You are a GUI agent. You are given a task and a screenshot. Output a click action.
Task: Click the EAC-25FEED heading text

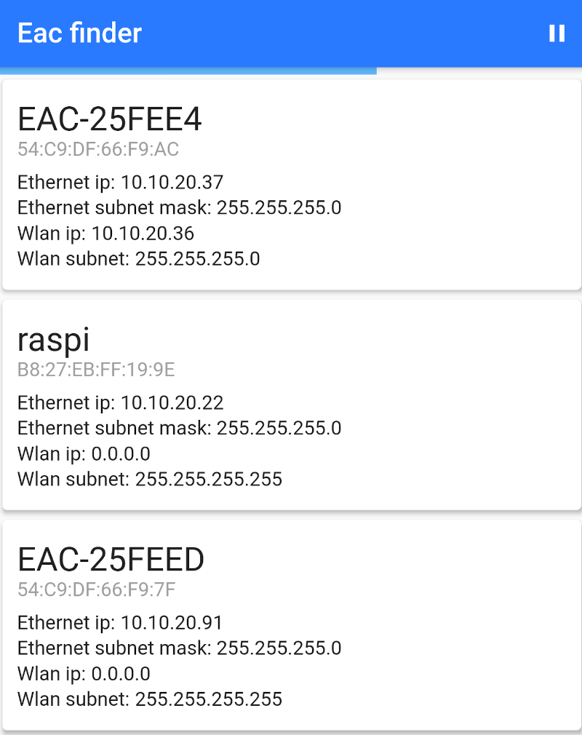[111, 559]
